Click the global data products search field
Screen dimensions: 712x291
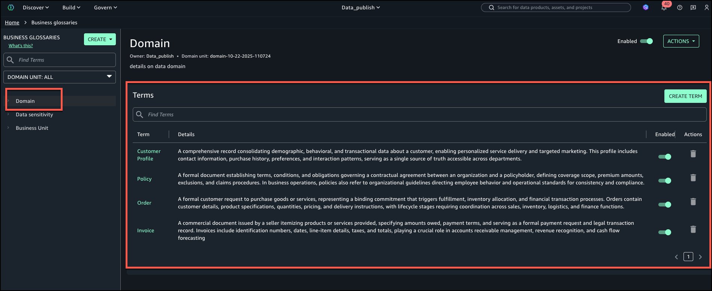(x=556, y=7)
